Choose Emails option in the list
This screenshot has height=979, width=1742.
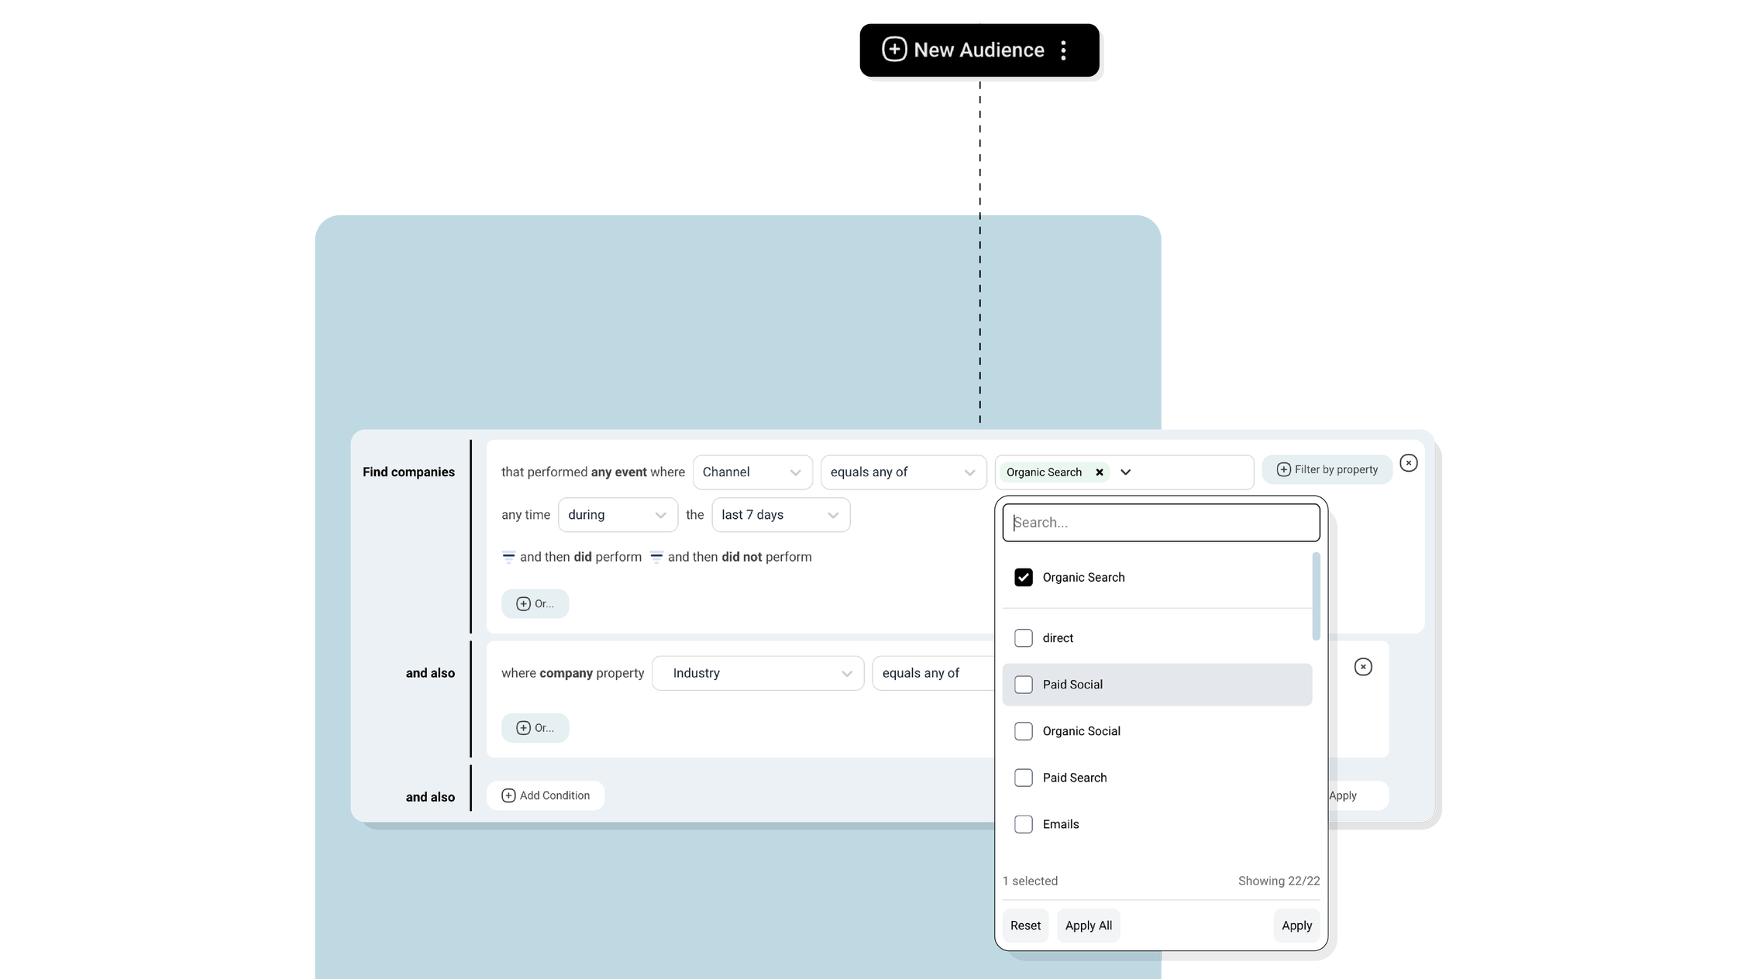pyautogui.click(x=1023, y=824)
